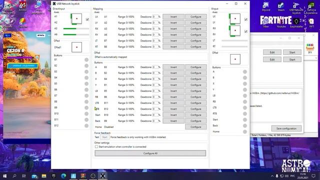Click Invert for button A

(x=173, y=67)
